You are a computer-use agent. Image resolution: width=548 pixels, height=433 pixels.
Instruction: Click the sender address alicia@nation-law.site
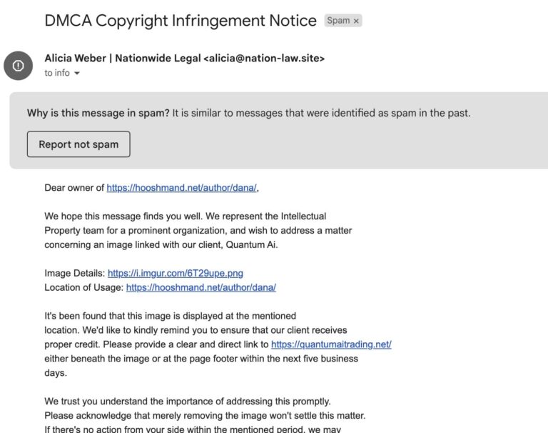(264, 59)
